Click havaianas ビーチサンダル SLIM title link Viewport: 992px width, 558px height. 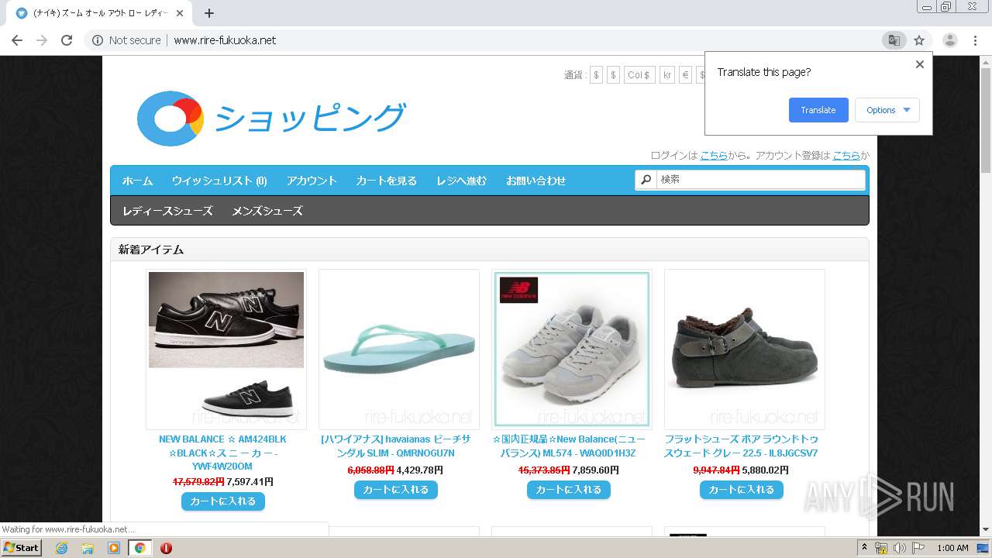point(396,446)
